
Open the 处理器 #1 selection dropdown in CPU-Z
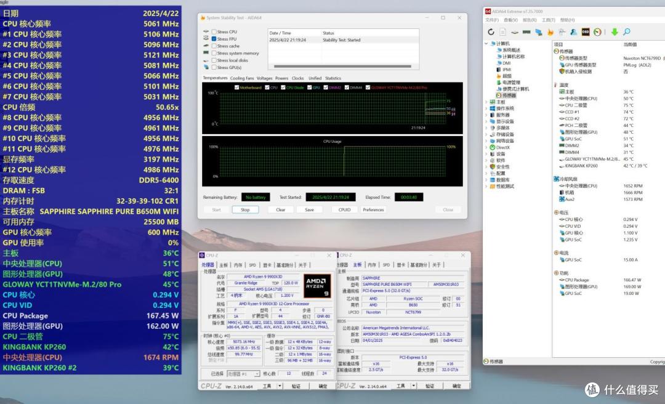click(243, 374)
